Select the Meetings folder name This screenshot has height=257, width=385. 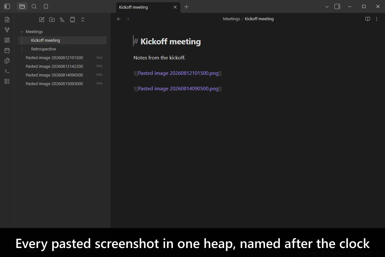(x=34, y=32)
